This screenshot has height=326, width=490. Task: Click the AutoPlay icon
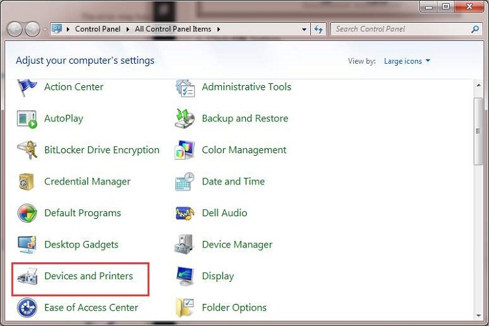[x=27, y=119]
